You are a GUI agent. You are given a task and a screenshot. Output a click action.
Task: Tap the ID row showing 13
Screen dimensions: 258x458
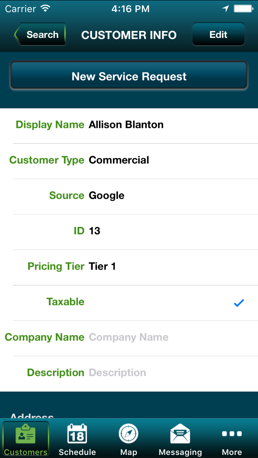[95, 231]
